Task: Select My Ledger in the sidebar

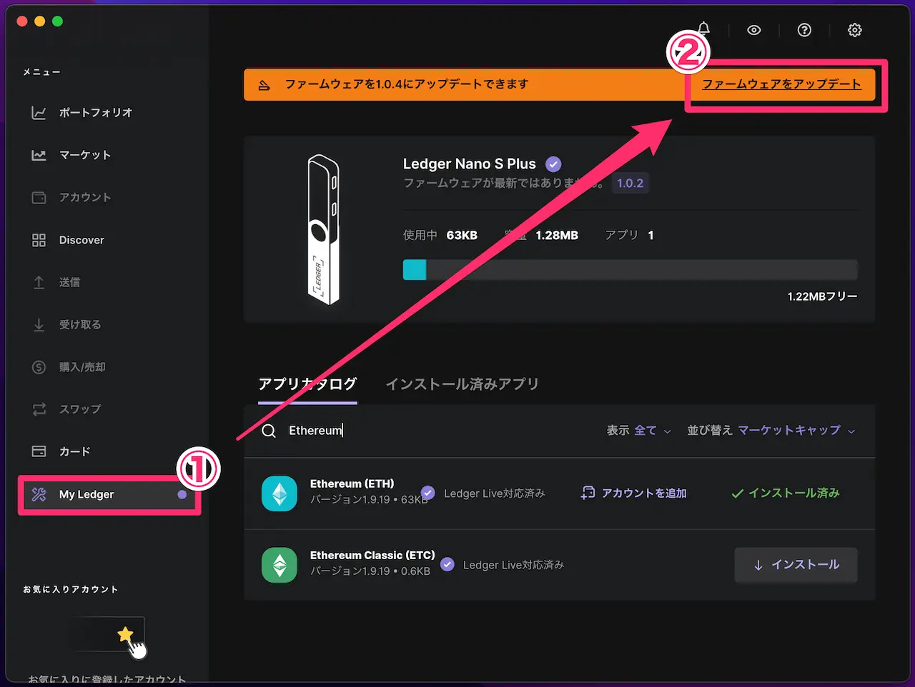Action: tap(109, 494)
